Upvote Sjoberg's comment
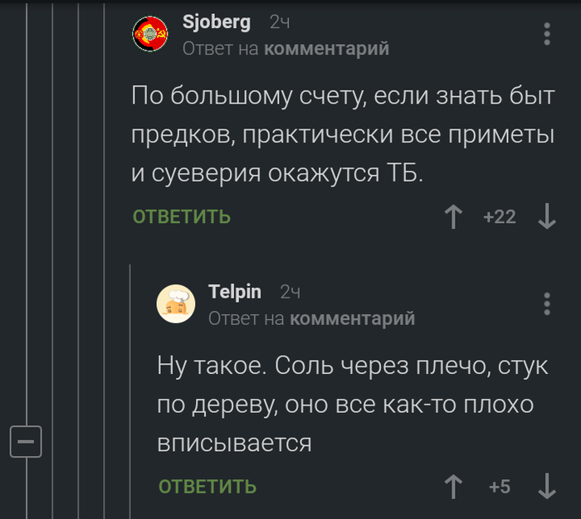This screenshot has width=581, height=519. [453, 217]
